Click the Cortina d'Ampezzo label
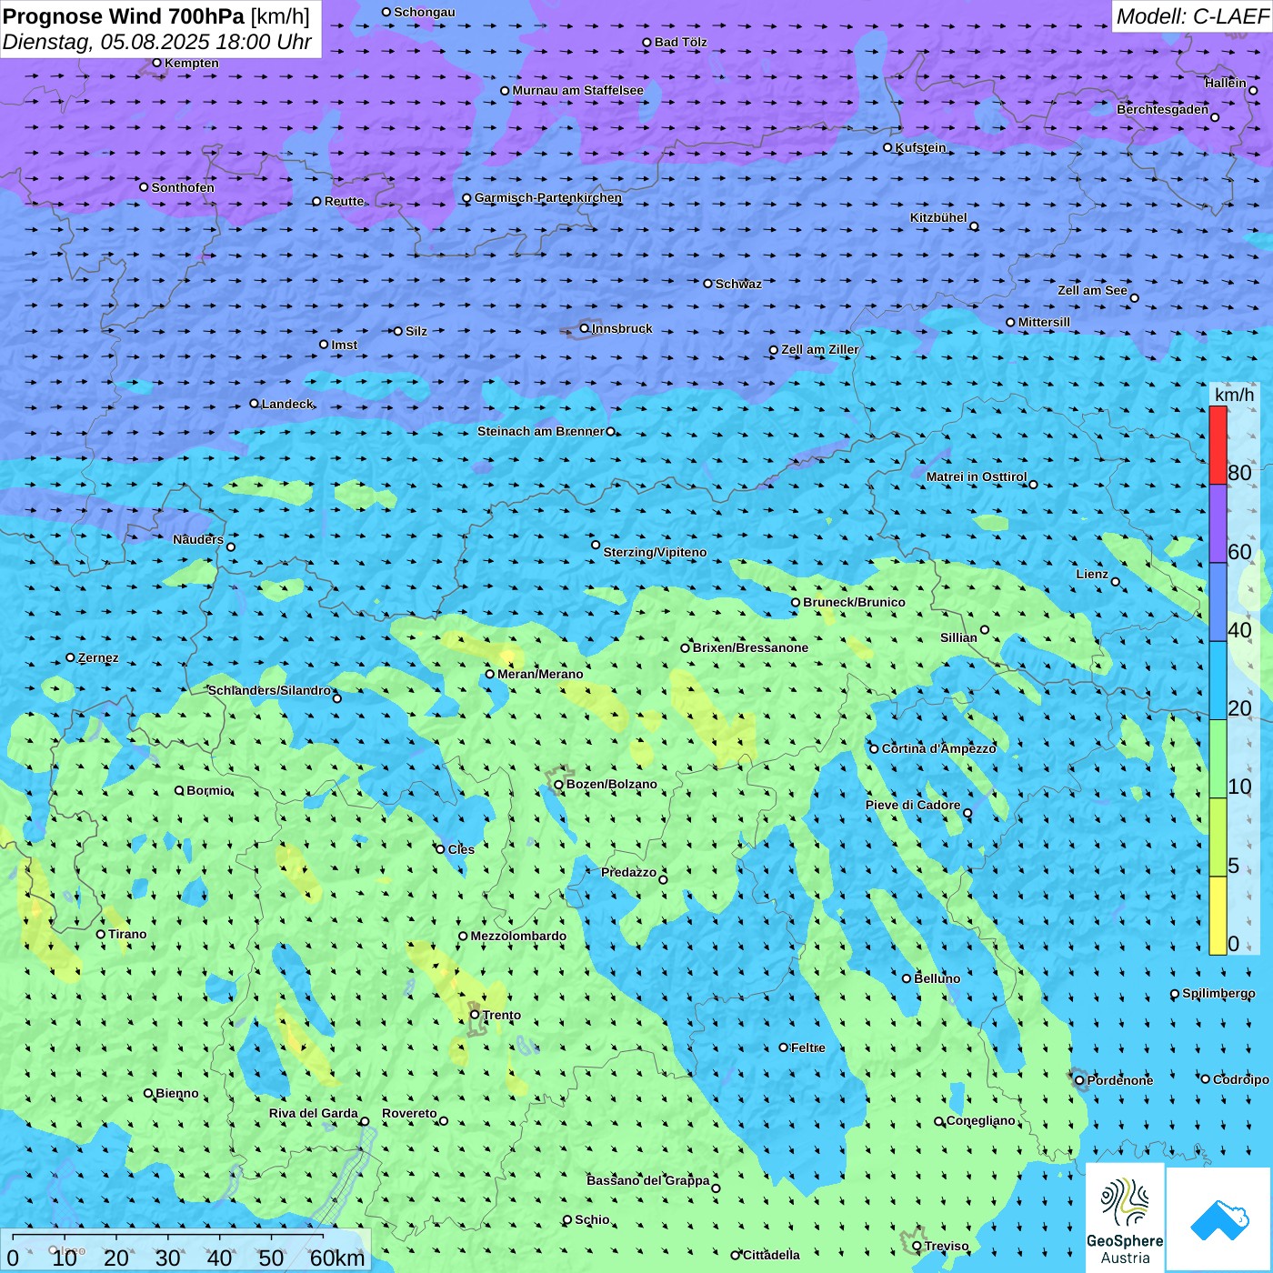Image resolution: width=1273 pixels, height=1273 pixels. [938, 748]
